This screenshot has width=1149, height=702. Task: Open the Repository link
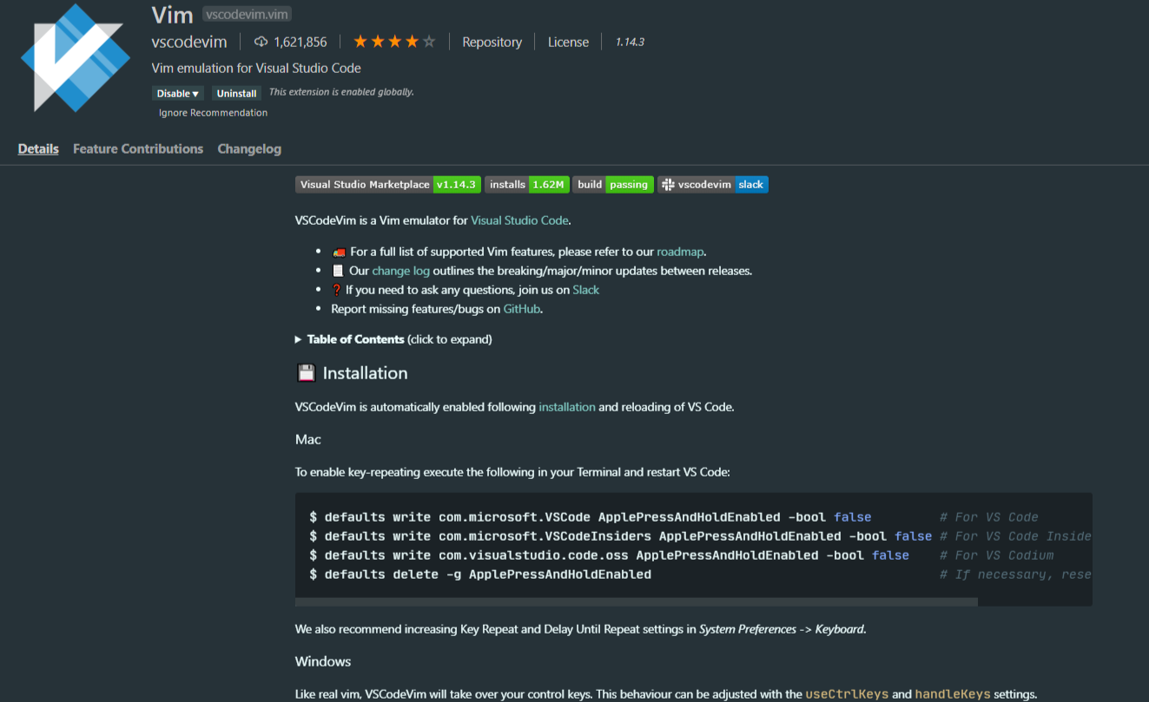coord(492,42)
